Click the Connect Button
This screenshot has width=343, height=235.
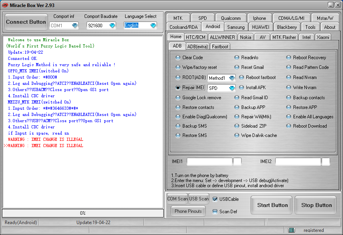[26, 22]
